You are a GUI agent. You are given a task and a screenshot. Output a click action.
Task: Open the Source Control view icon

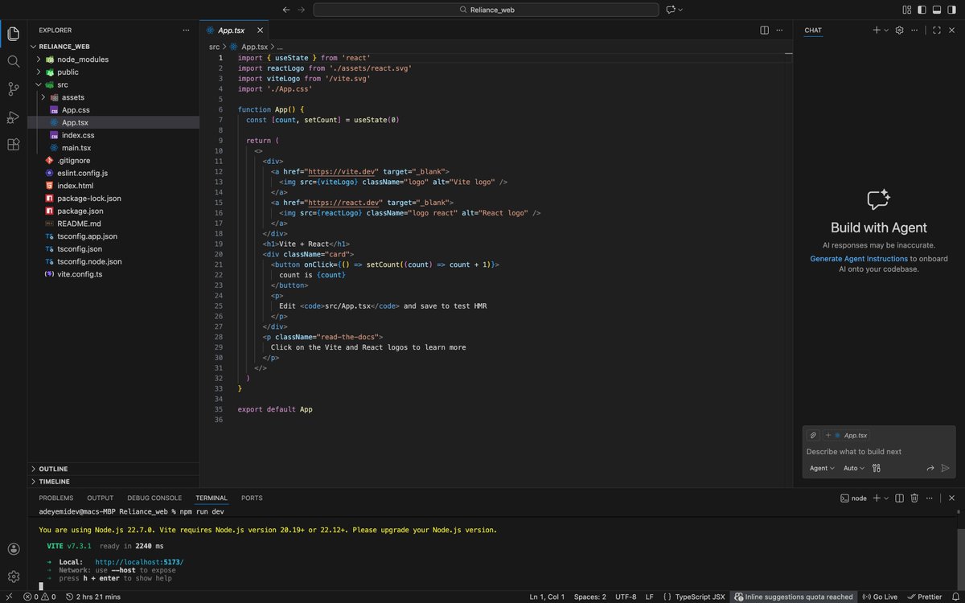coord(13,90)
